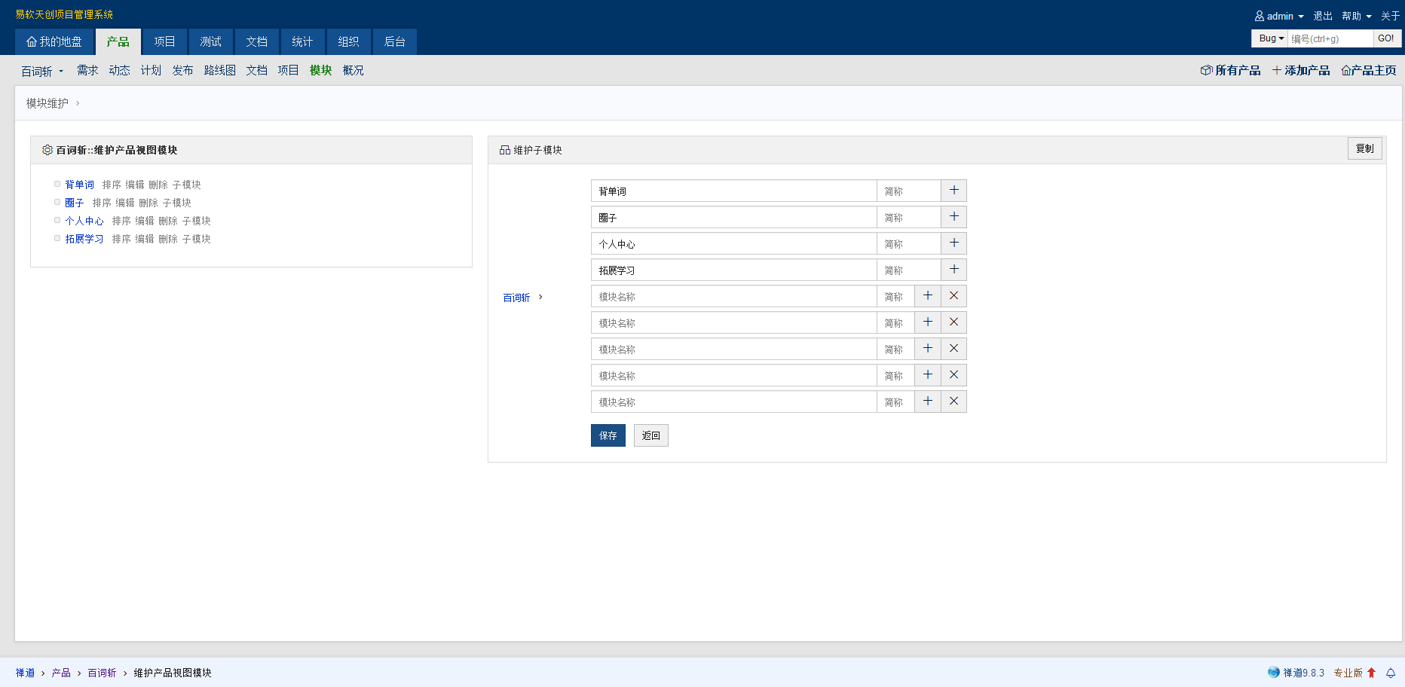
Task: Open 发布 submenu item
Action: [182, 70]
